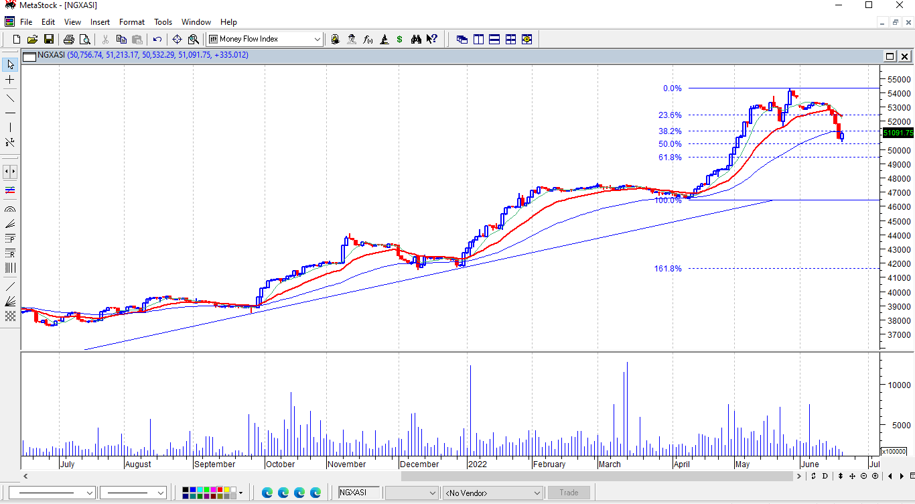This screenshot has width=915, height=504.
Task: Click the Cut scissors icon
Action: [x=105, y=40]
